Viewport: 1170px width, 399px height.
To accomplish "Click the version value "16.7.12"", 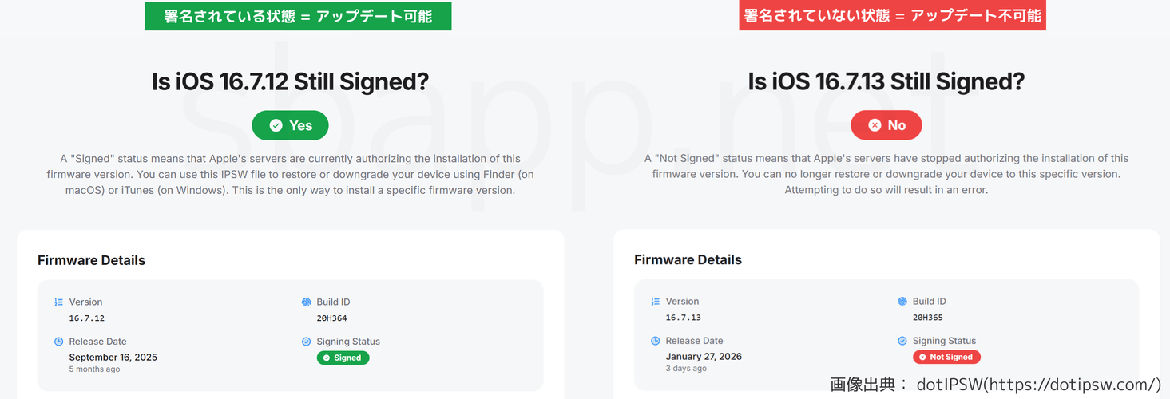I will coord(87,318).
